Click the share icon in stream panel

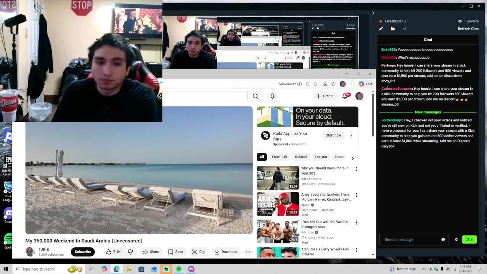(404, 29)
